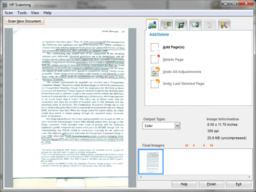Click the Undo Last Deleted Page icon
The width and height of the screenshot is (256, 192).
155,83
